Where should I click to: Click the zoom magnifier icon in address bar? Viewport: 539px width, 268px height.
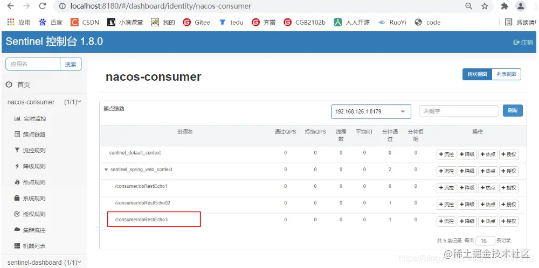[x=468, y=6]
